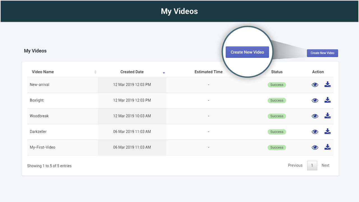Change Created Date sort direction
Image resolution: width=359 pixels, height=202 pixels.
coord(164,73)
